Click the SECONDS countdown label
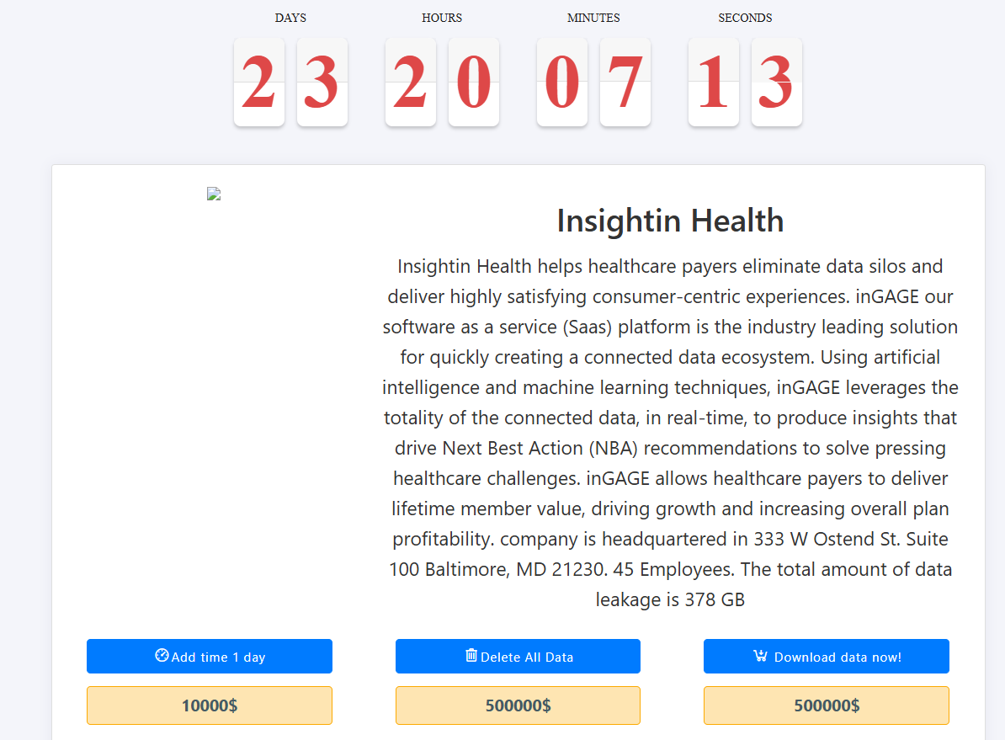 point(745,17)
